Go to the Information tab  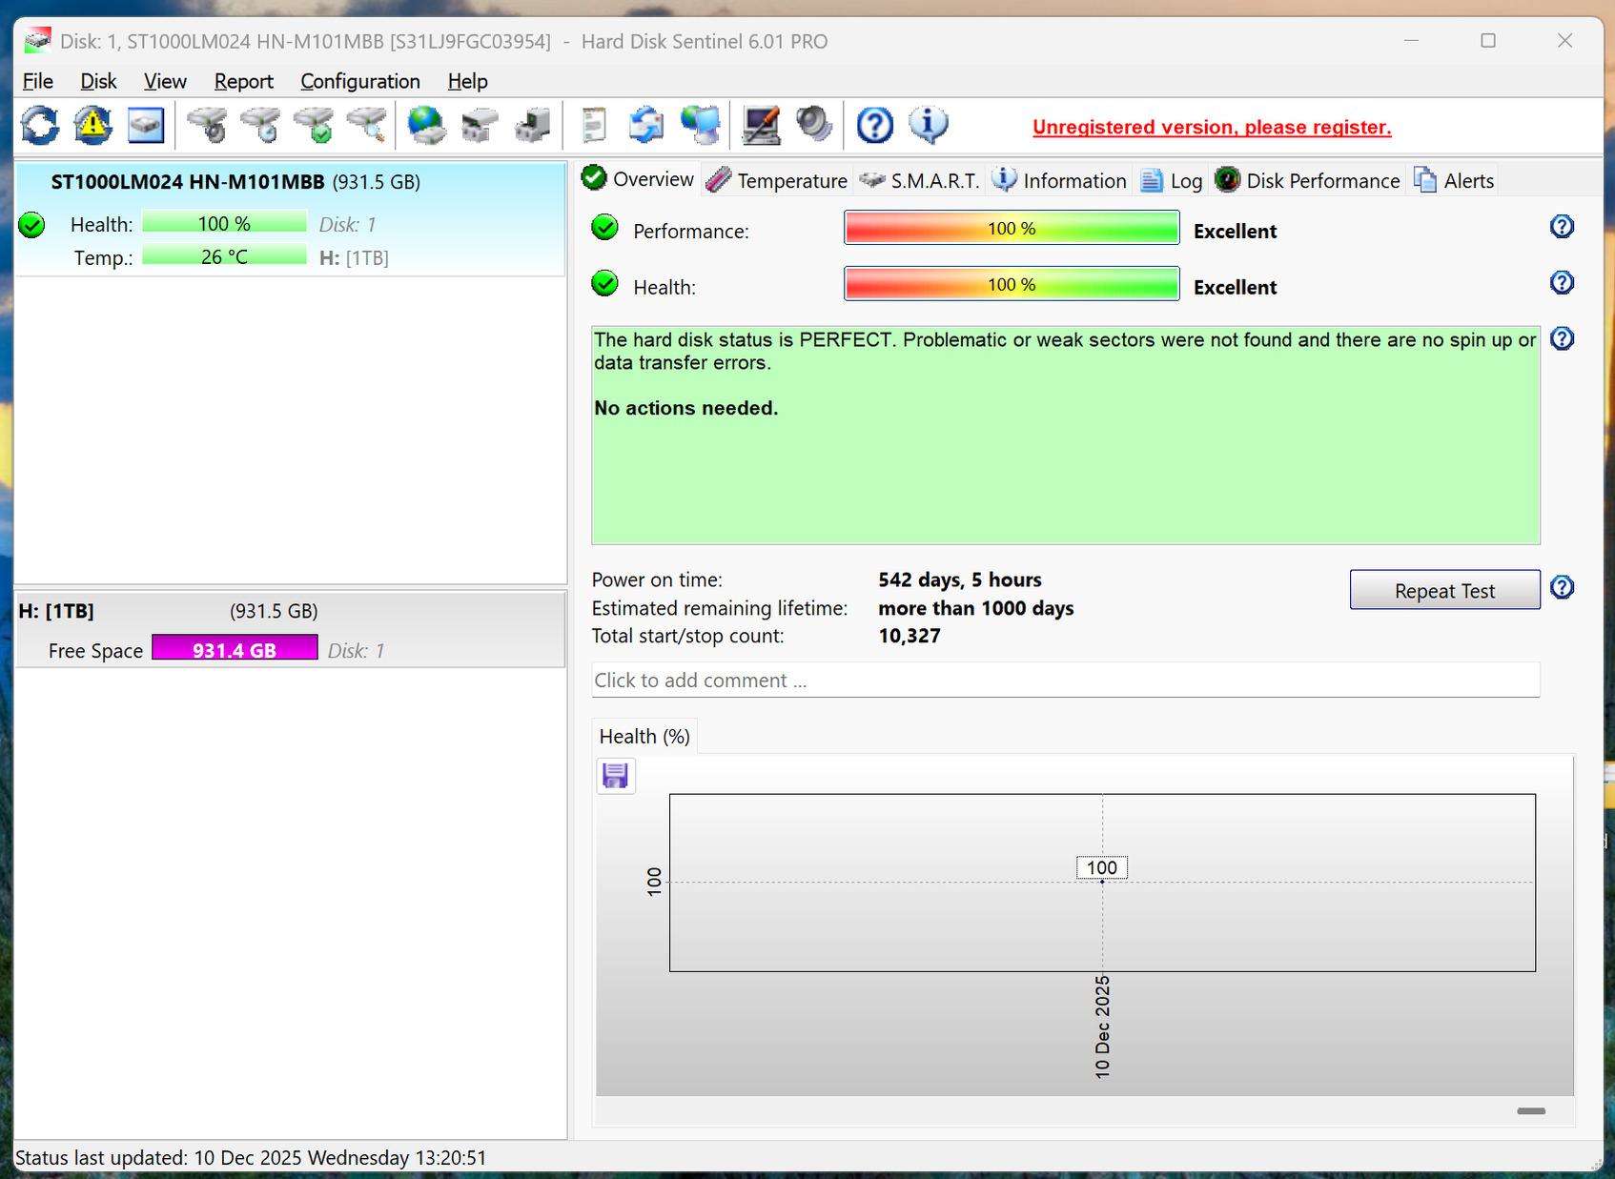(1058, 181)
